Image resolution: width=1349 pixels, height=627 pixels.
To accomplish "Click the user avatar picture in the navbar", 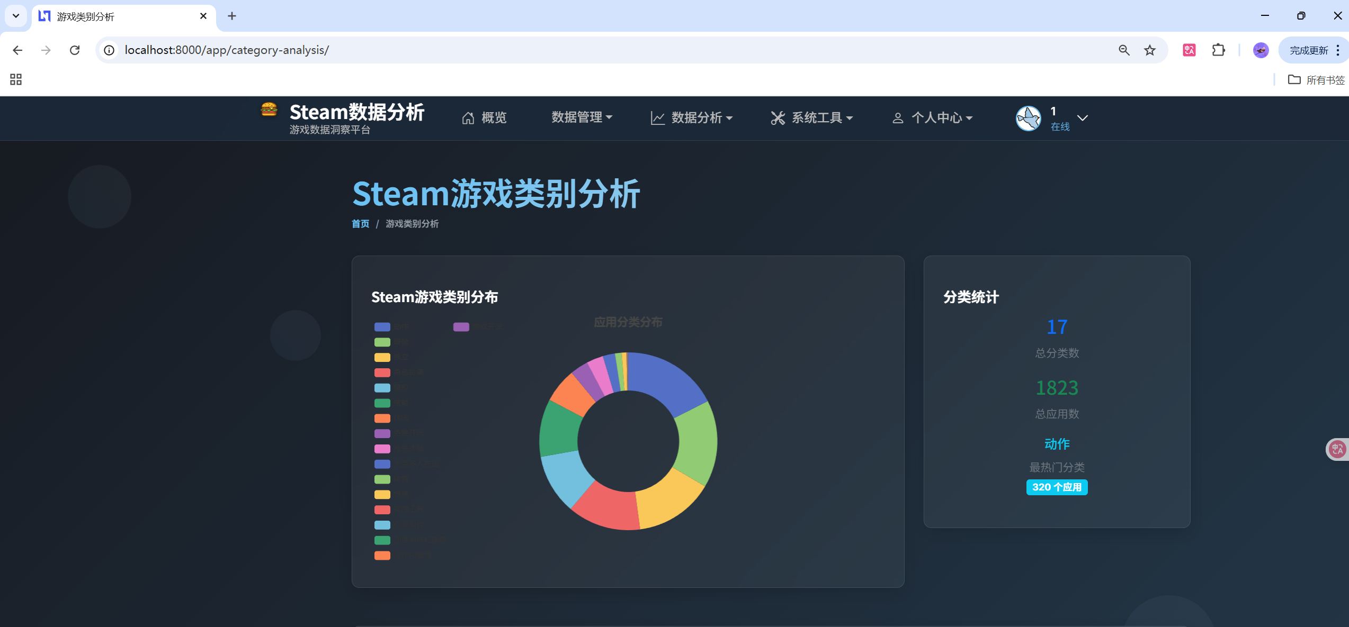I will point(1029,118).
